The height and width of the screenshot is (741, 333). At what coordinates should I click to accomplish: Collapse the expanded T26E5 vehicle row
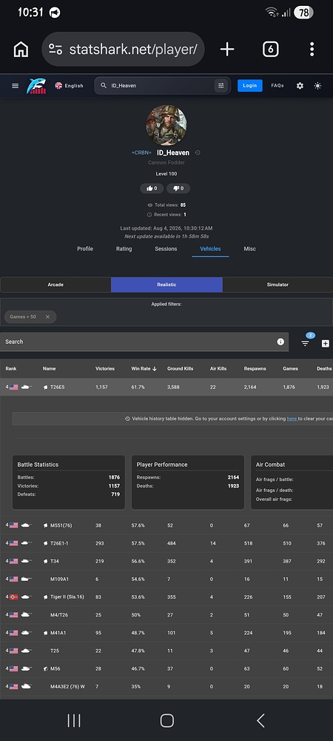(166, 387)
